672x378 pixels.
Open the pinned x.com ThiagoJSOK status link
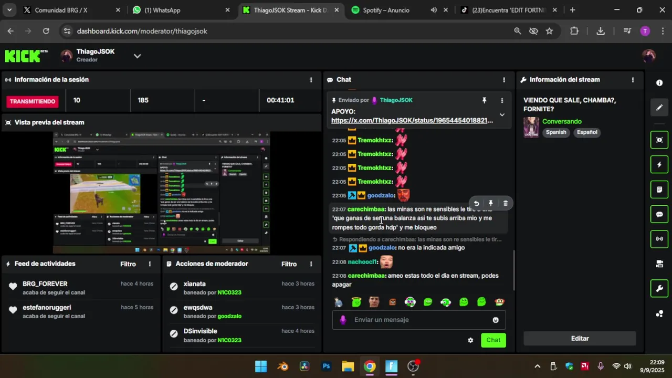tap(412, 121)
